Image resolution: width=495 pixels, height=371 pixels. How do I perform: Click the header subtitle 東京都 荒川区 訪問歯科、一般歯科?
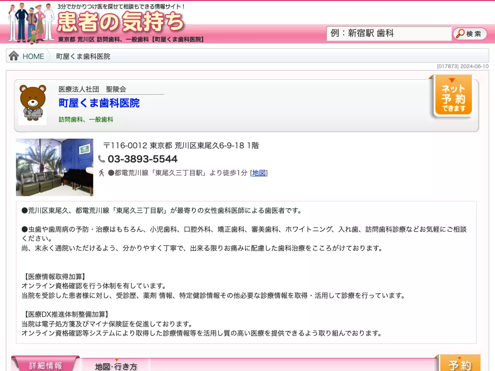pos(131,40)
